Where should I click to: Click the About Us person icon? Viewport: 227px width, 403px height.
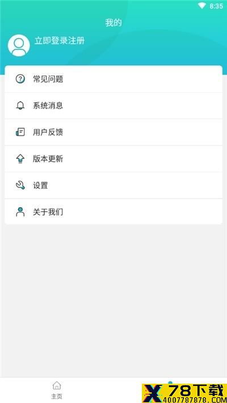[x=20, y=212]
